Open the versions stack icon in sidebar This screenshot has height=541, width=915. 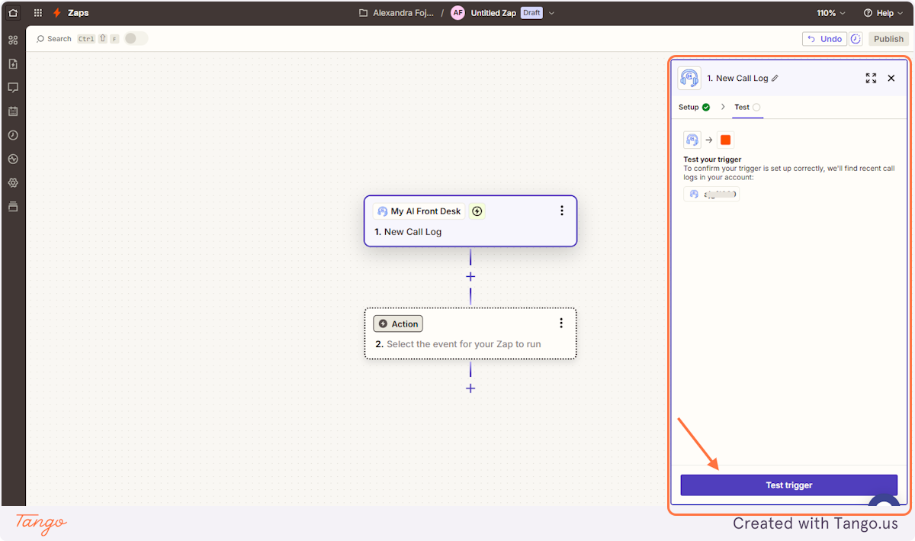(x=13, y=207)
